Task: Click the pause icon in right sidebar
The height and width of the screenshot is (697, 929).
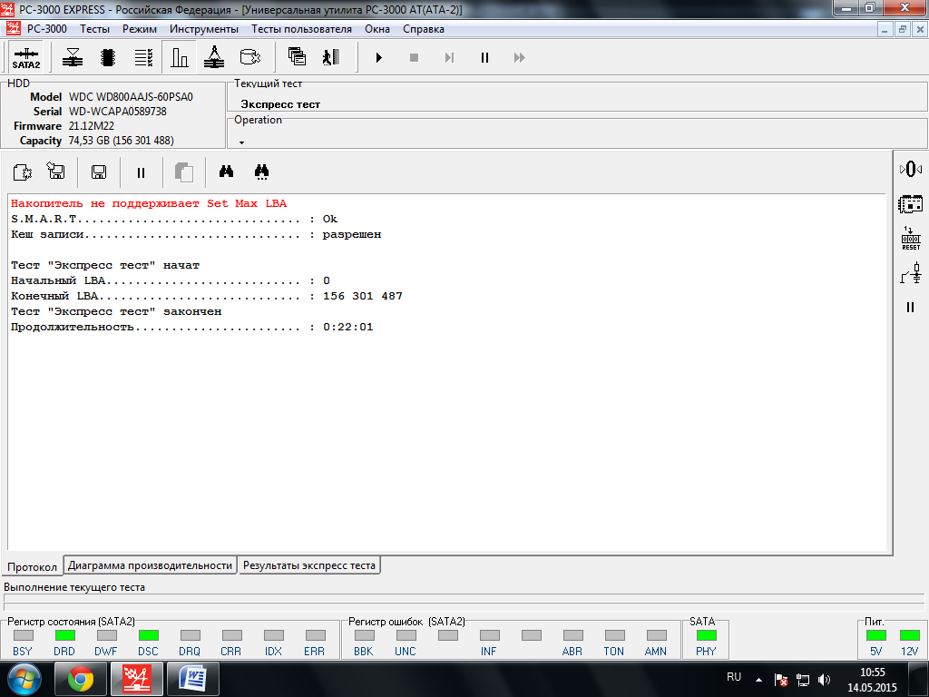Action: click(x=911, y=307)
